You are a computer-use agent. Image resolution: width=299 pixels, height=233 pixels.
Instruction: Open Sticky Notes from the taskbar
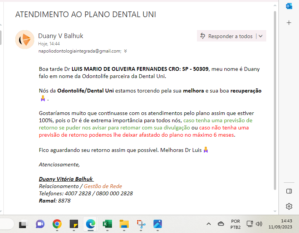(74, 224)
